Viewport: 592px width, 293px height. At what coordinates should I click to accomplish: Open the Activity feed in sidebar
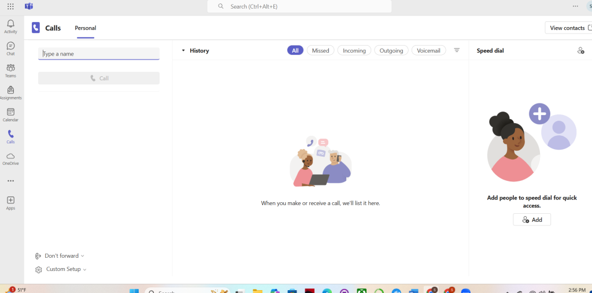[10, 26]
